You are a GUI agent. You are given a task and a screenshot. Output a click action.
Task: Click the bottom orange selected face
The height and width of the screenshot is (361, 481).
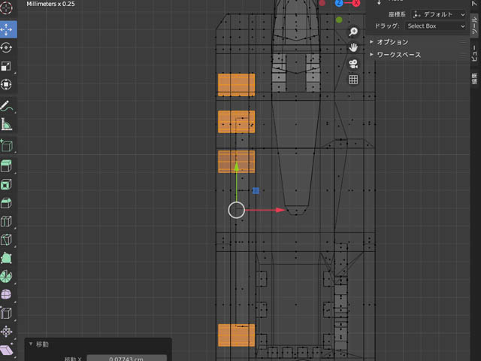[236, 335]
